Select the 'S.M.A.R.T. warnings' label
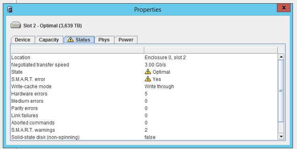The width and height of the screenshot is (297, 149). [33, 130]
